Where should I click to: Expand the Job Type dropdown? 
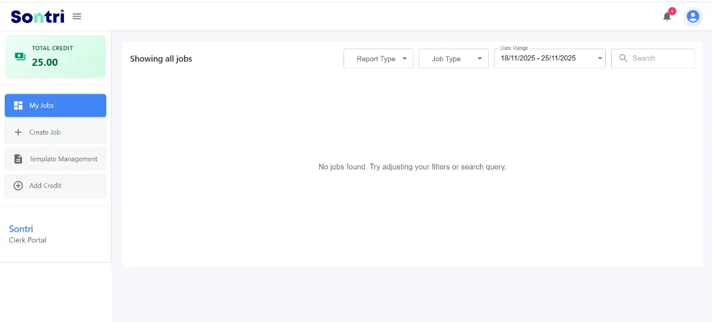pos(454,59)
